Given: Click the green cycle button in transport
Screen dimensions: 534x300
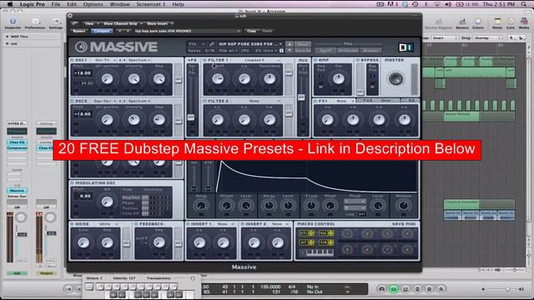Looking at the screenshot, I should 394,289.
